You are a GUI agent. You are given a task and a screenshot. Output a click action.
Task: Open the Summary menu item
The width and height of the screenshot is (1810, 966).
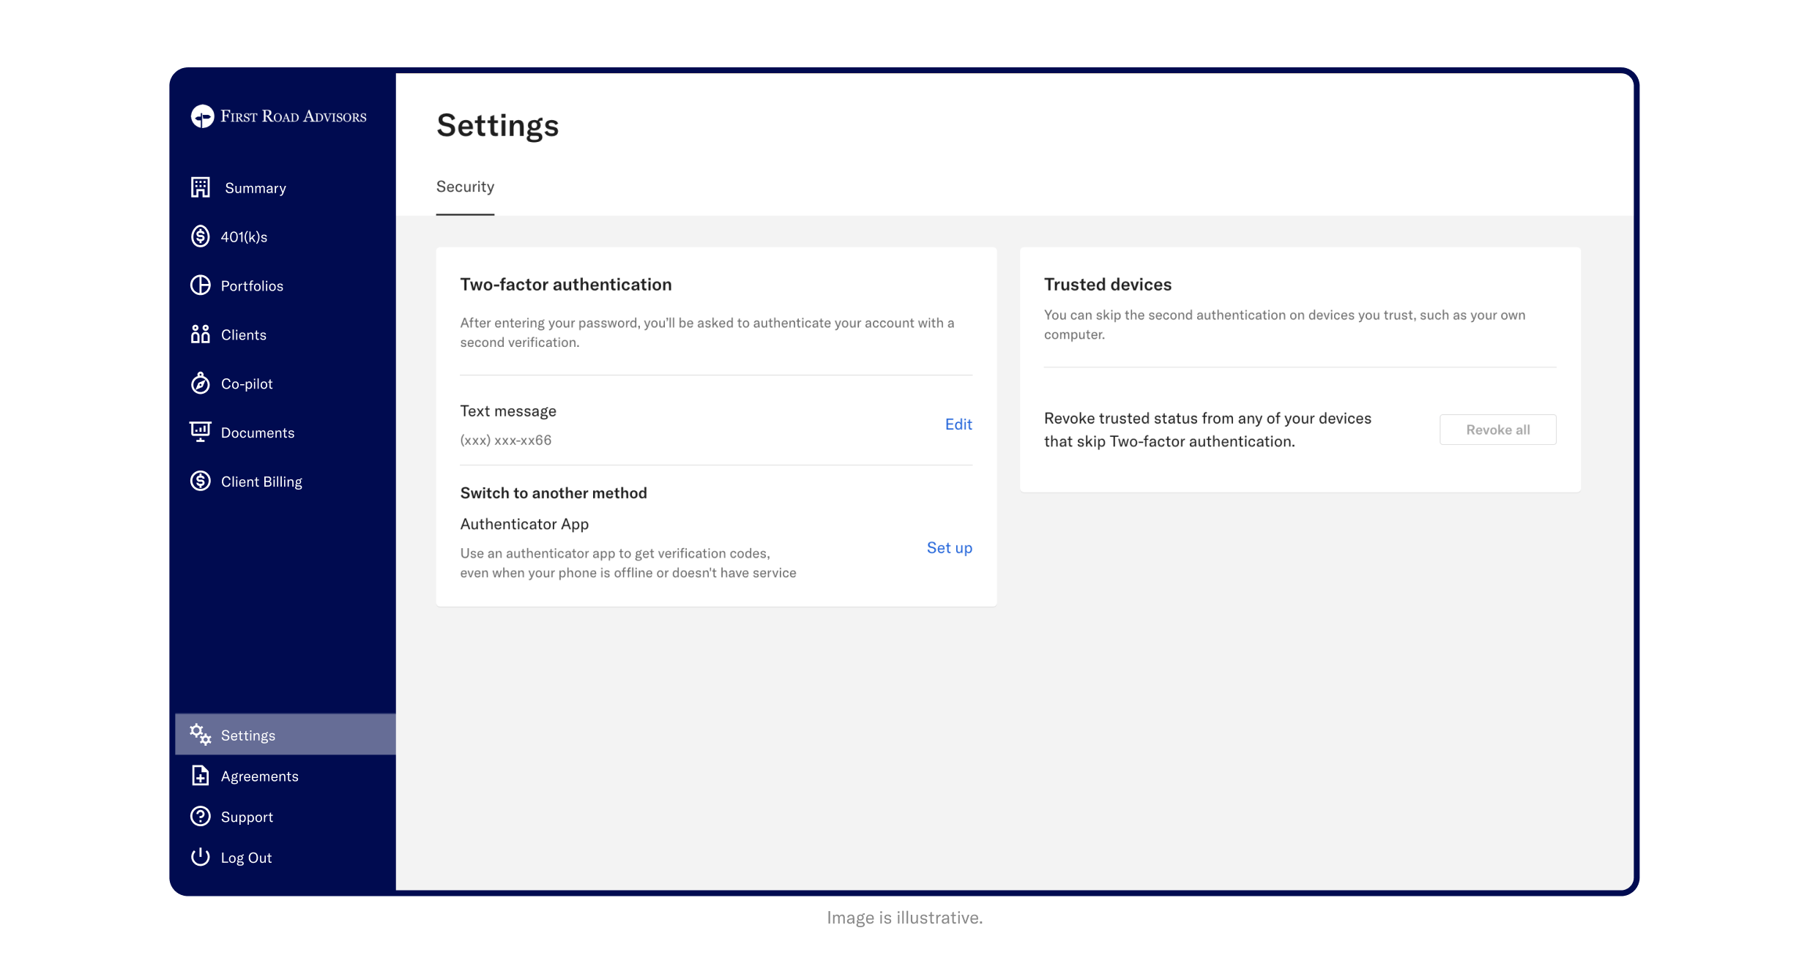(256, 188)
